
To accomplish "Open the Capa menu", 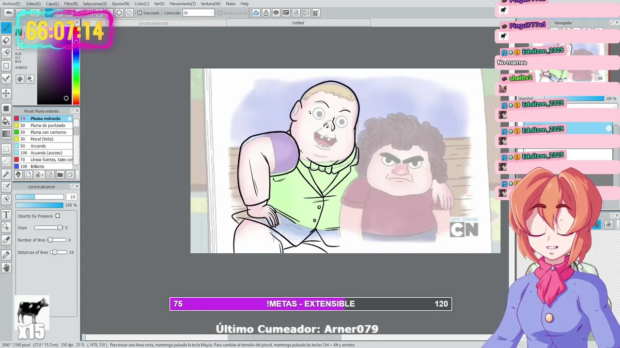I will pos(52,3).
